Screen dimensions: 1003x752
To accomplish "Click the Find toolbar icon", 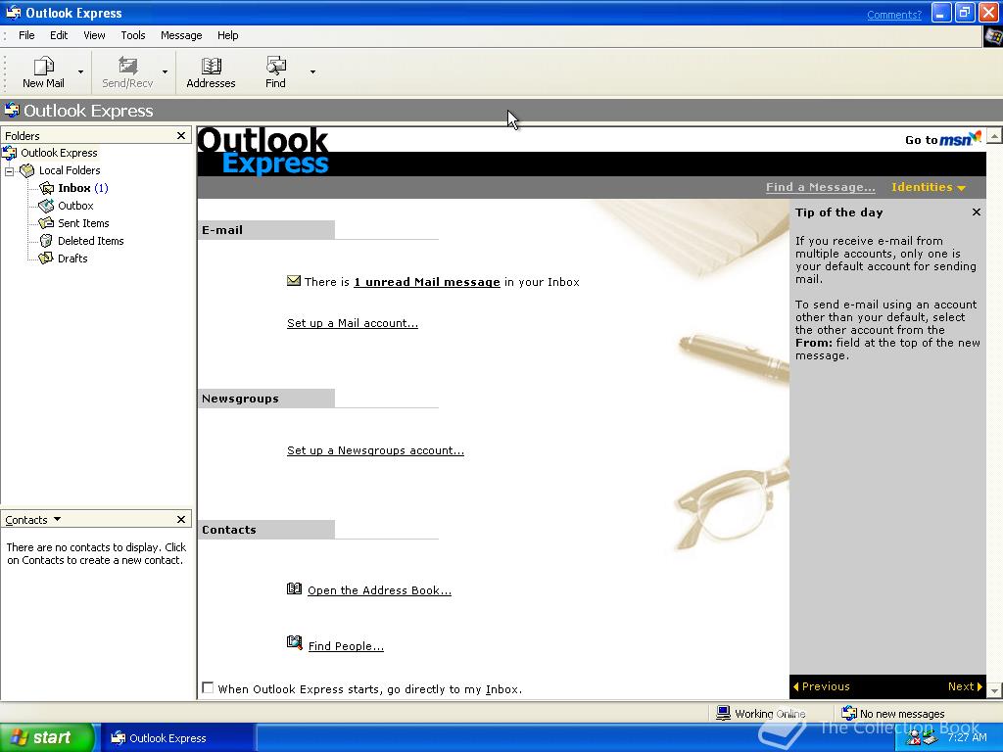I will [x=275, y=66].
